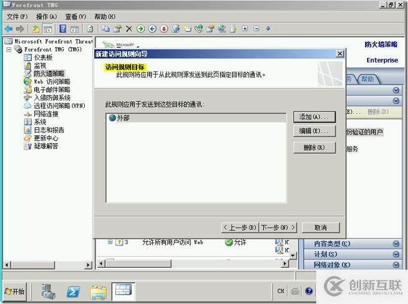Screen dimensions: 408x304
Task: Click the 添加(A)... button in wizard
Action: 314,117
